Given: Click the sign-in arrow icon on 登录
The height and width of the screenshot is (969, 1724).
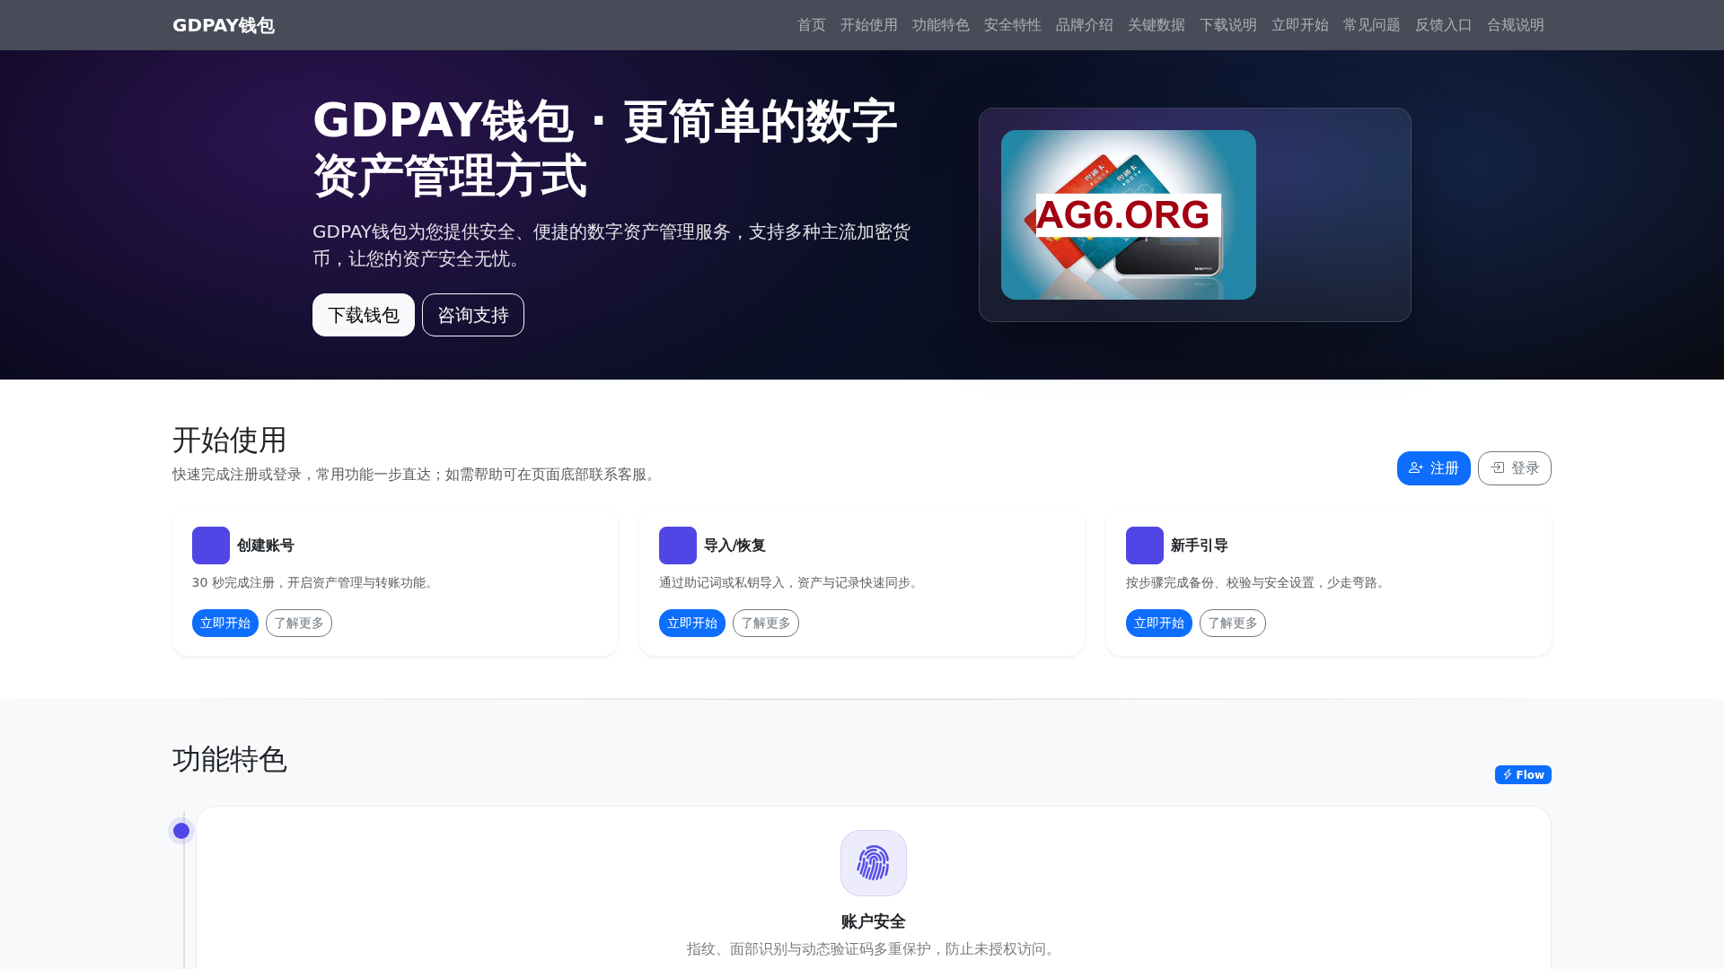Looking at the screenshot, I should point(1498,467).
